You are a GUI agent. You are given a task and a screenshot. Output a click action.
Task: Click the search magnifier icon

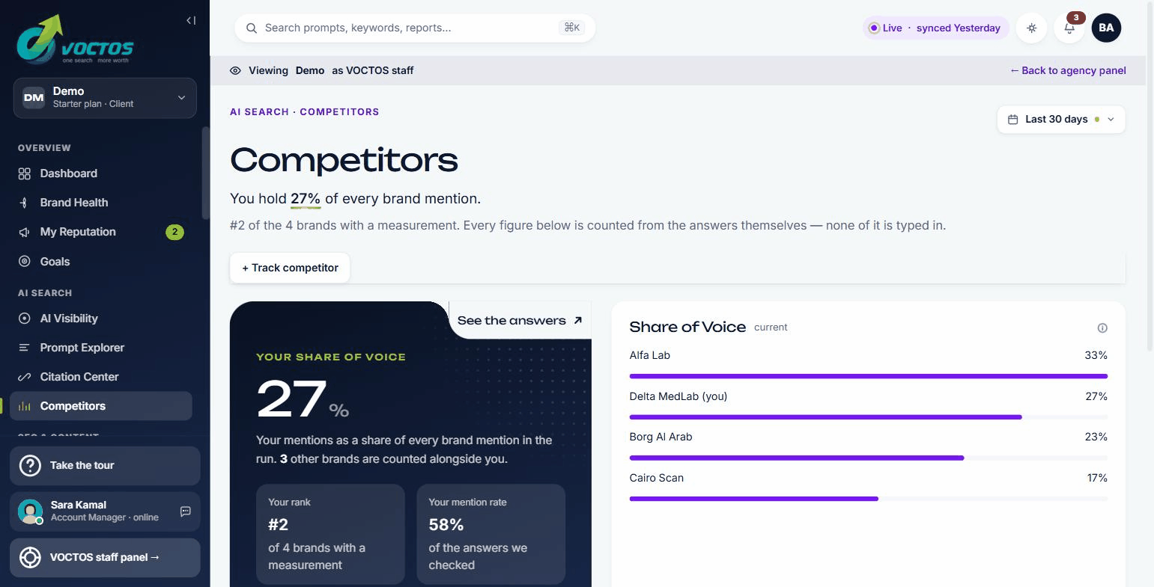(252, 28)
